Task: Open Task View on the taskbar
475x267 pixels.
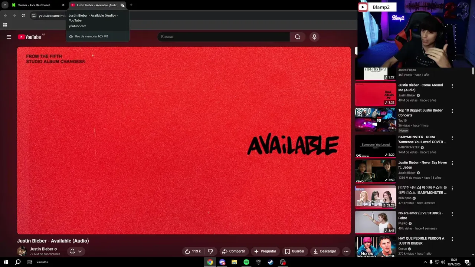Action: (x=30, y=262)
